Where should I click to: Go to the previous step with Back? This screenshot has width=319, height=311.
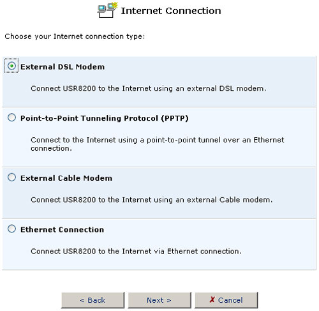tap(93, 300)
